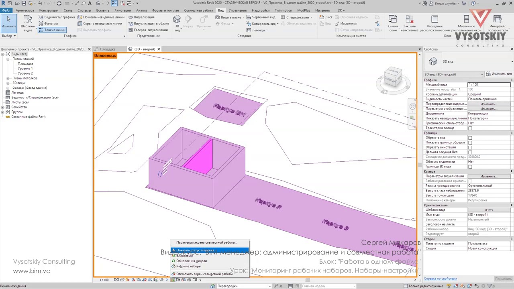
Task: Switch to Управление ribbon tab
Action: [x=238, y=10]
